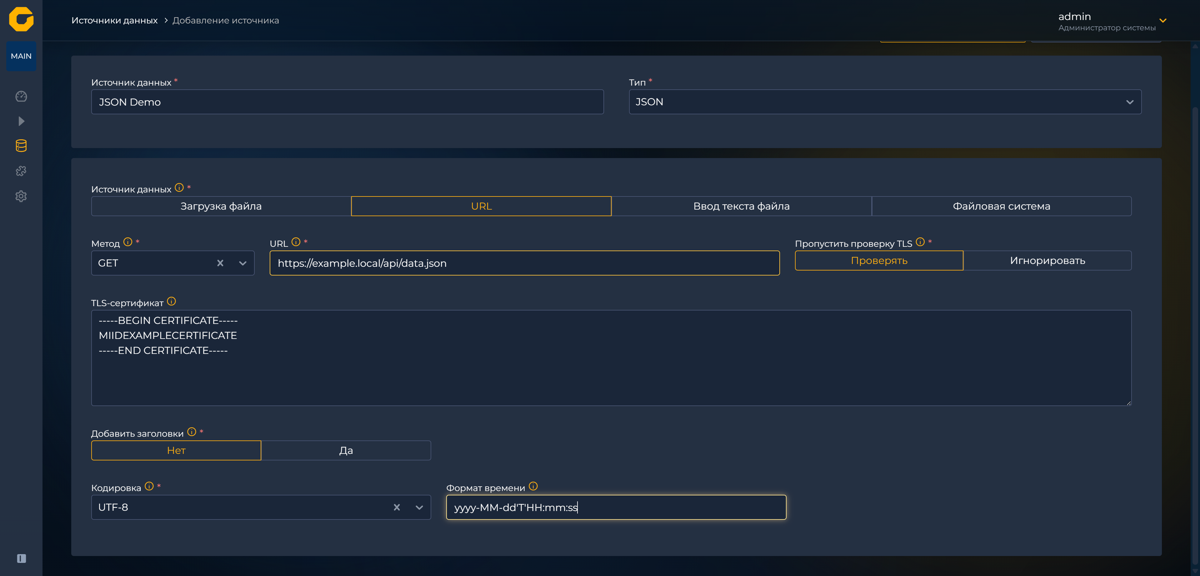Screen dimensions: 1200x576
Task: Click Добавление источника breadcrumb text
Action: coord(226,21)
